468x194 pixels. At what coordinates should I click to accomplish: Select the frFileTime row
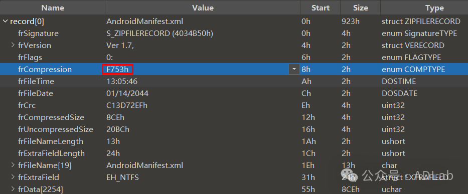pos(234,81)
